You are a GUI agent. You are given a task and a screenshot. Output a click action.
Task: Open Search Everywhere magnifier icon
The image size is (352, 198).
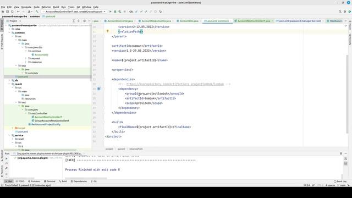pos(340,12)
